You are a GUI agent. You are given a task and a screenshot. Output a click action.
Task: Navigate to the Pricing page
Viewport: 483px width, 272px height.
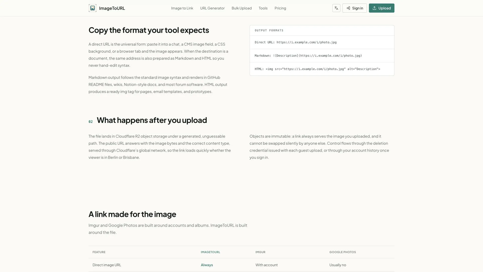[280, 8]
